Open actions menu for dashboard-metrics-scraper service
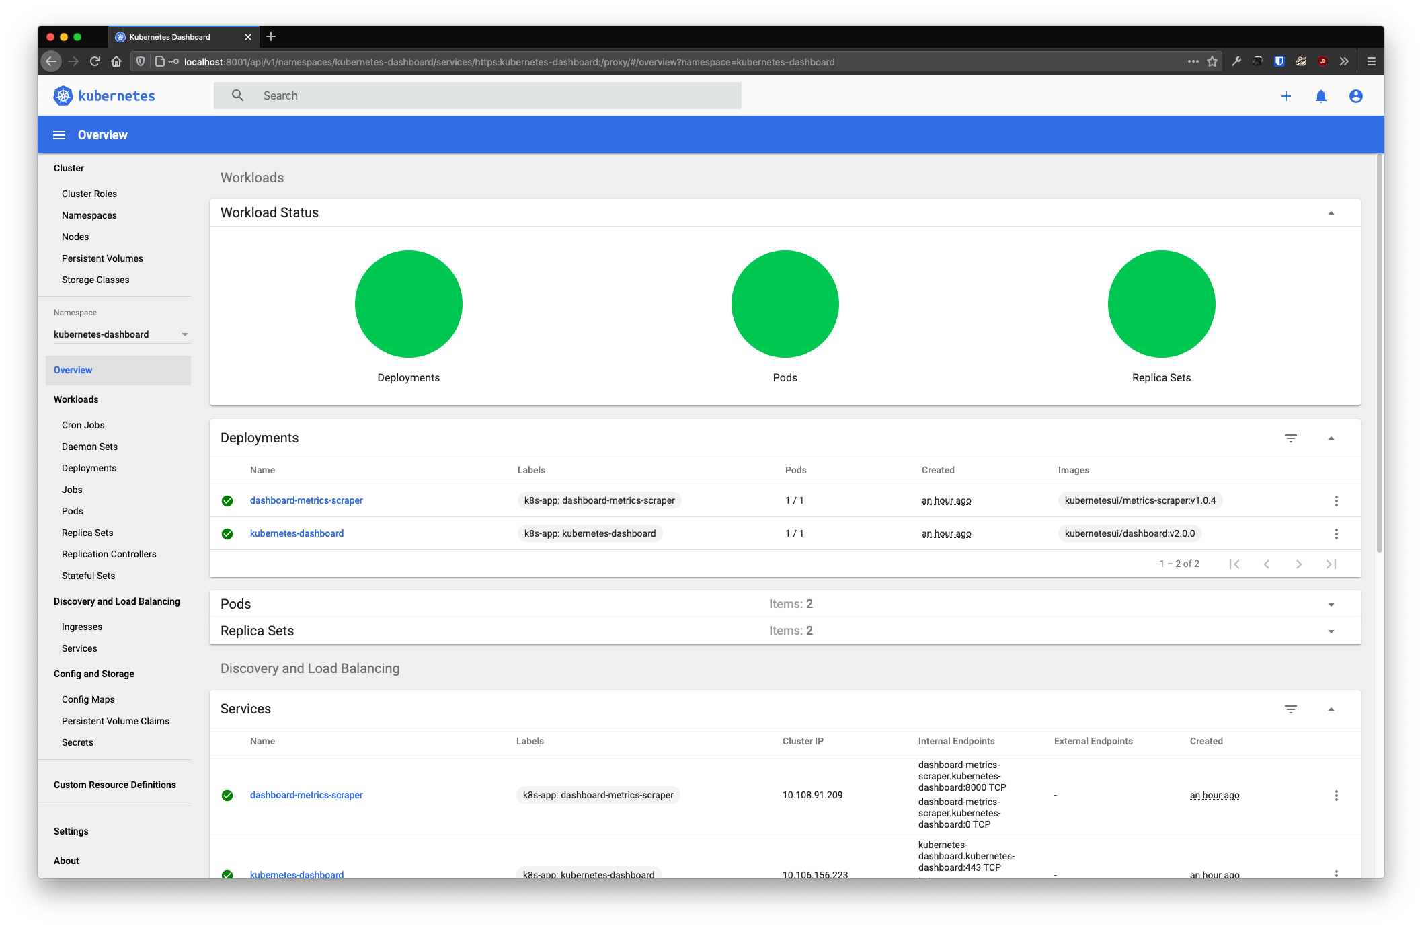 1337,796
